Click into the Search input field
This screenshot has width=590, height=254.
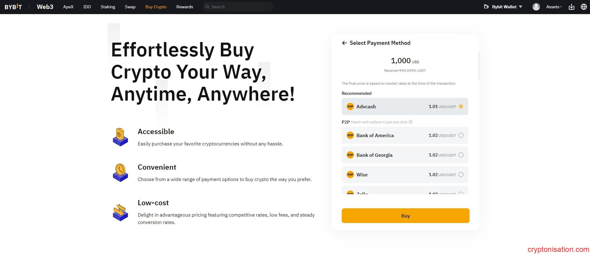pos(240,7)
